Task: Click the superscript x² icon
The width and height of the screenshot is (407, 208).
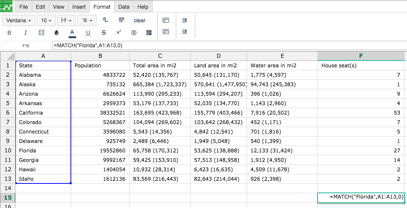Action: click(x=119, y=33)
